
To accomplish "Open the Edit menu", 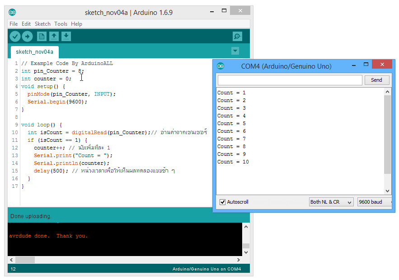I will 26,24.
